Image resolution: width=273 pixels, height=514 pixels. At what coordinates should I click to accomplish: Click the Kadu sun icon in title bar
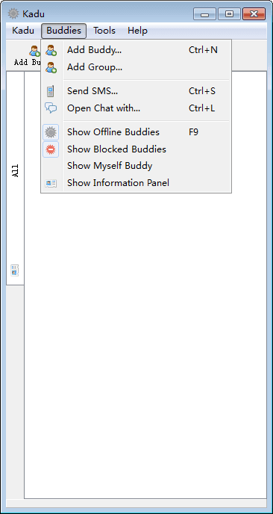(13, 13)
